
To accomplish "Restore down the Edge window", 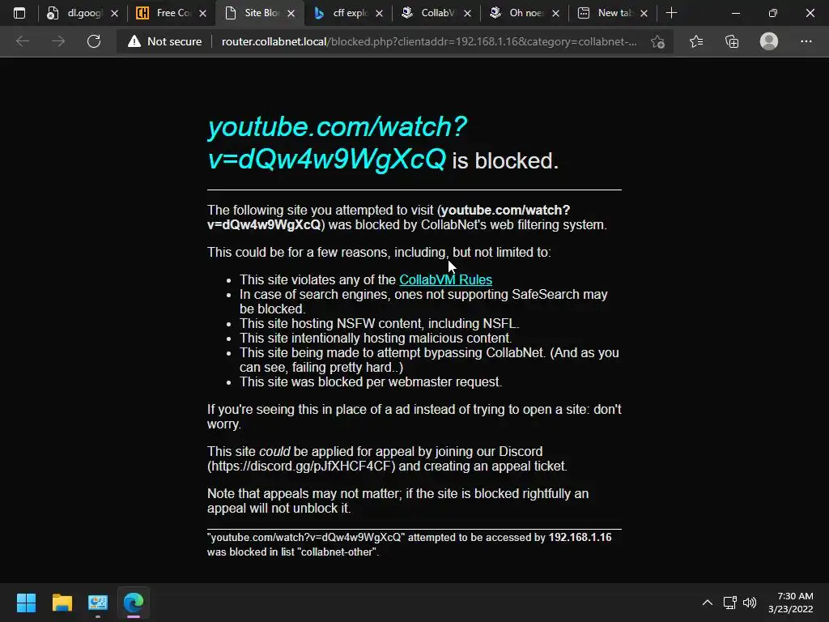I will 773,13.
